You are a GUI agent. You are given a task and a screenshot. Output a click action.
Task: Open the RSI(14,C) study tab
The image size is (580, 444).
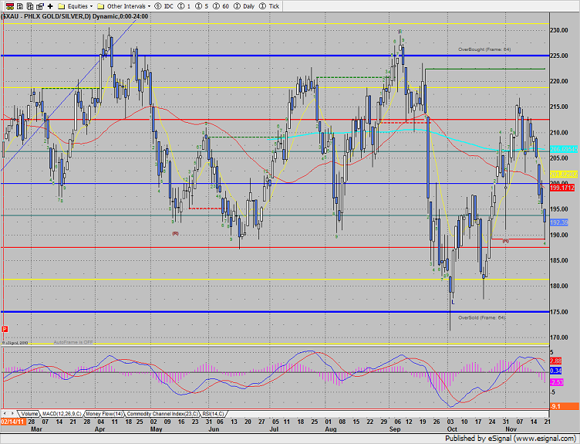(x=213, y=414)
